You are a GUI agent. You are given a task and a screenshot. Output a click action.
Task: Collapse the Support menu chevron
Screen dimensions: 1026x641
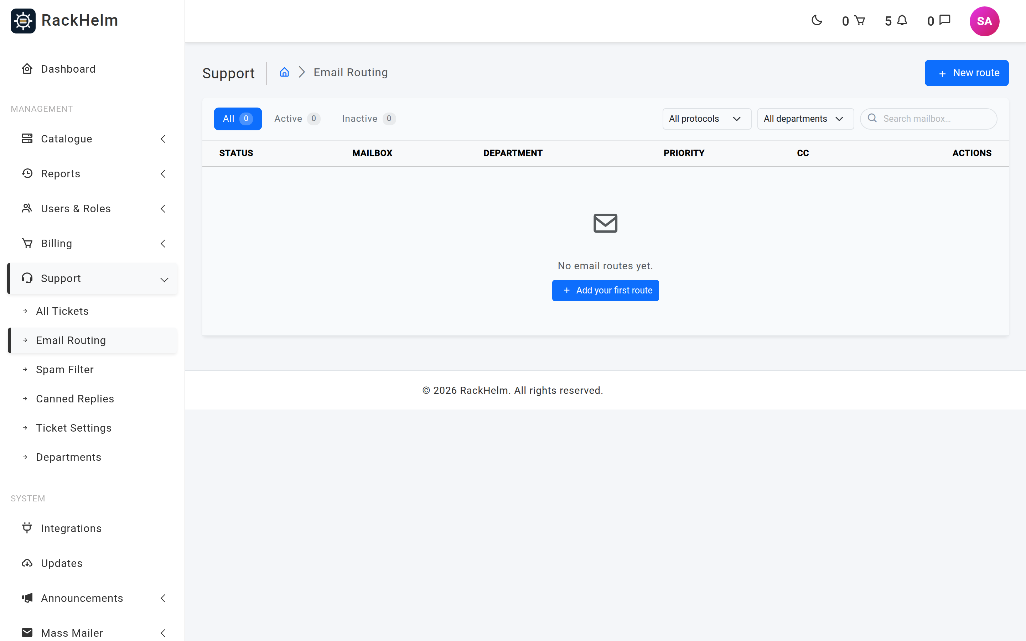pyautogui.click(x=164, y=280)
